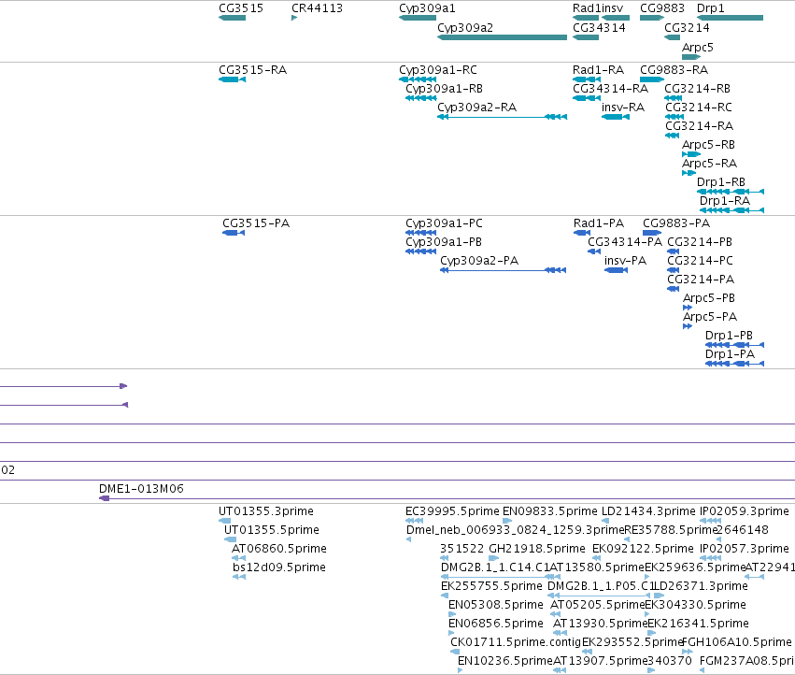Click the CG9883-PA protein label

coord(676,223)
